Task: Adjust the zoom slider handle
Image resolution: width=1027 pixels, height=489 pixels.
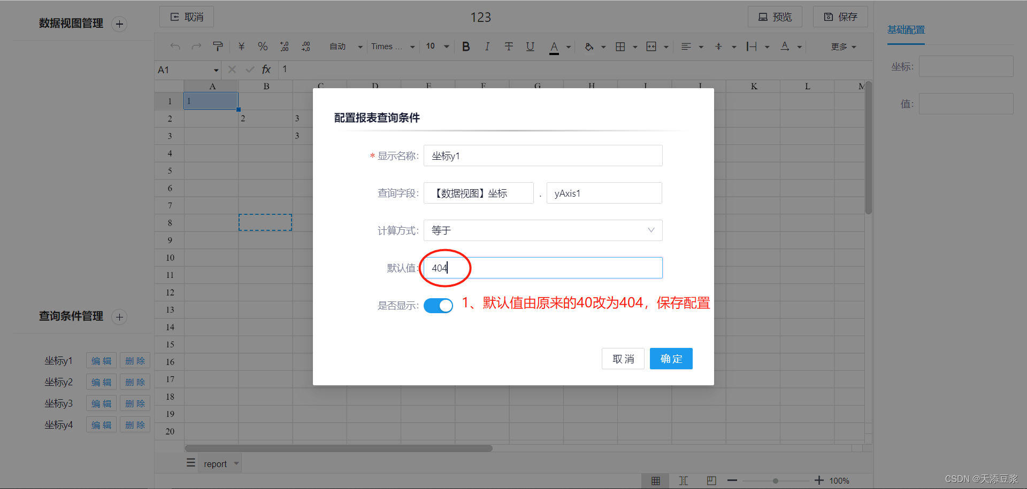Action: (776, 480)
